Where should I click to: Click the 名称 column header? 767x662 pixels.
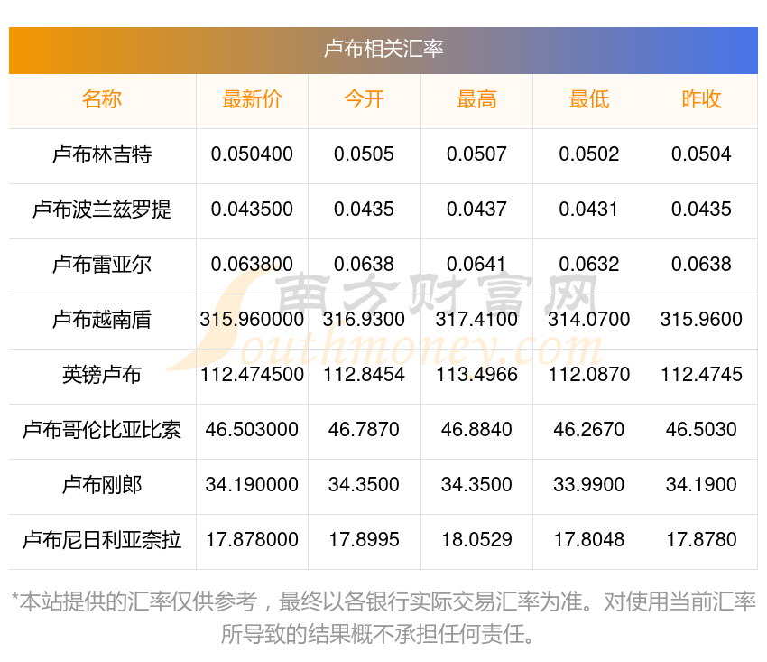tap(102, 99)
